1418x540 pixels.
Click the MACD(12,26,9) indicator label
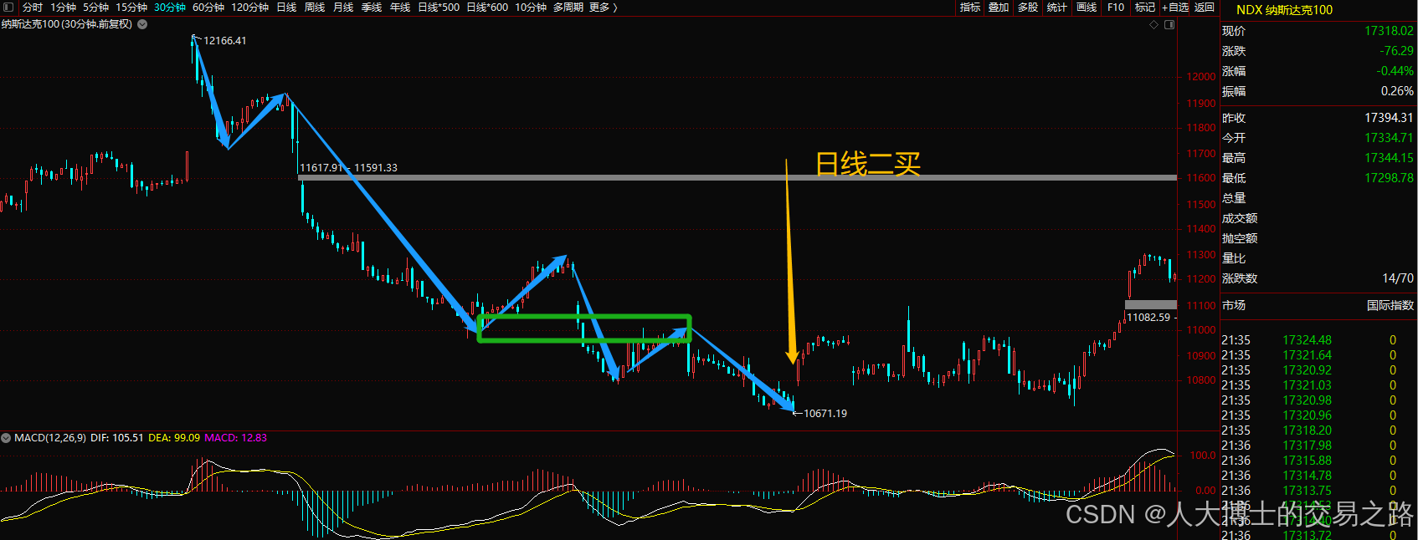[x=49, y=438]
